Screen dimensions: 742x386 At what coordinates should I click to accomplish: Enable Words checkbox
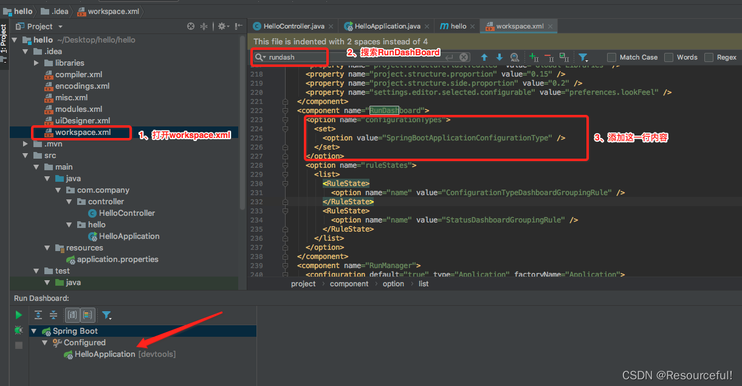[668, 57]
